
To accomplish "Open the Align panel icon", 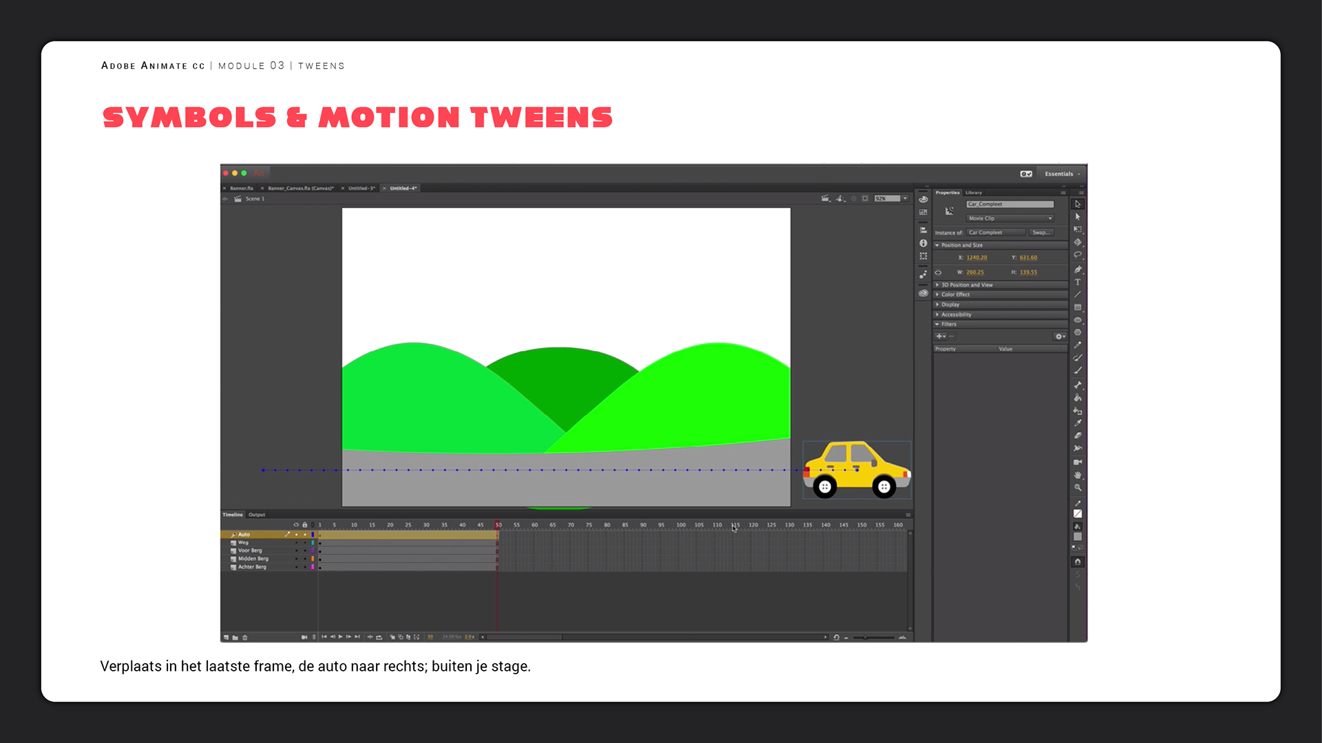I will (x=923, y=230).
